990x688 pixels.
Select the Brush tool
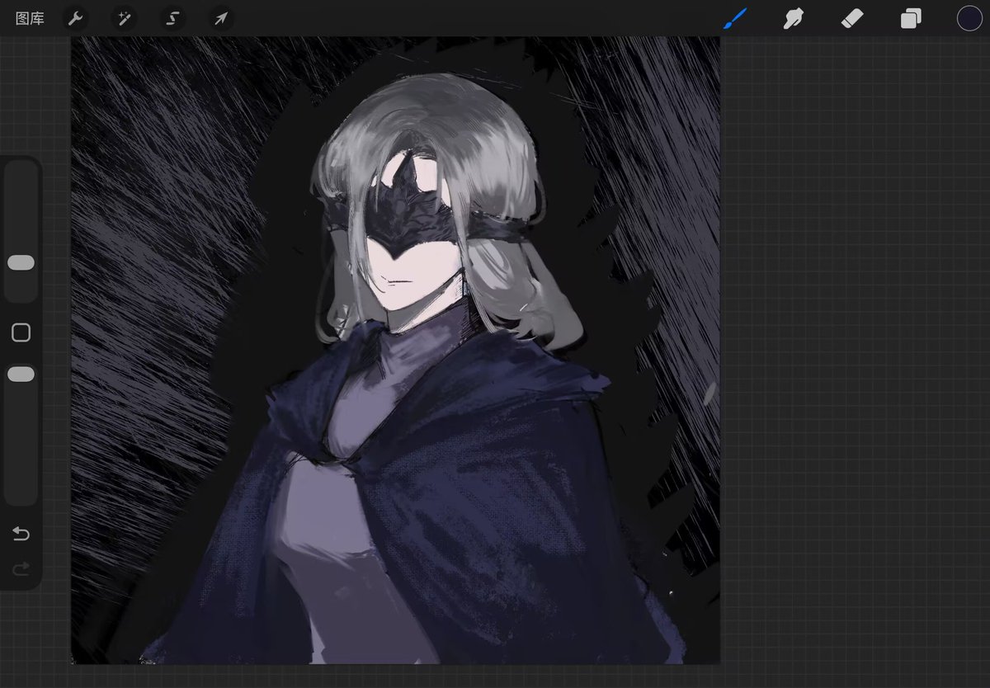(734, 18)
